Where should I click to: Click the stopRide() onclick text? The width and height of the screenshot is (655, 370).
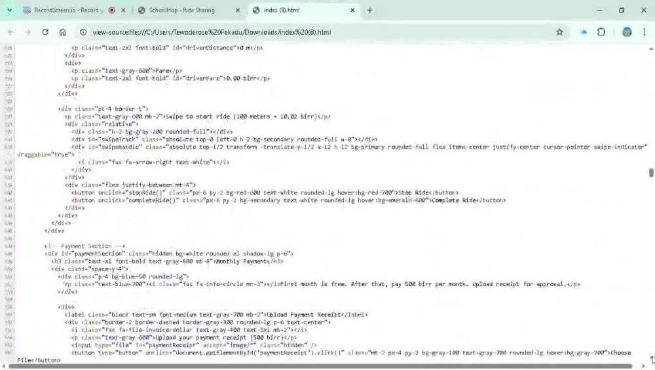click(147, 193)
